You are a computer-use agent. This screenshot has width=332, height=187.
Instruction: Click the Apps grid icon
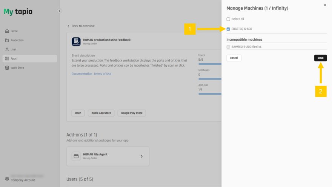pyautogui.click(x=7, y=58)
